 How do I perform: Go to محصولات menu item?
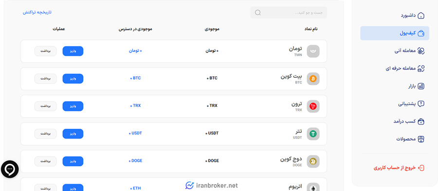[x=406, y=139]
